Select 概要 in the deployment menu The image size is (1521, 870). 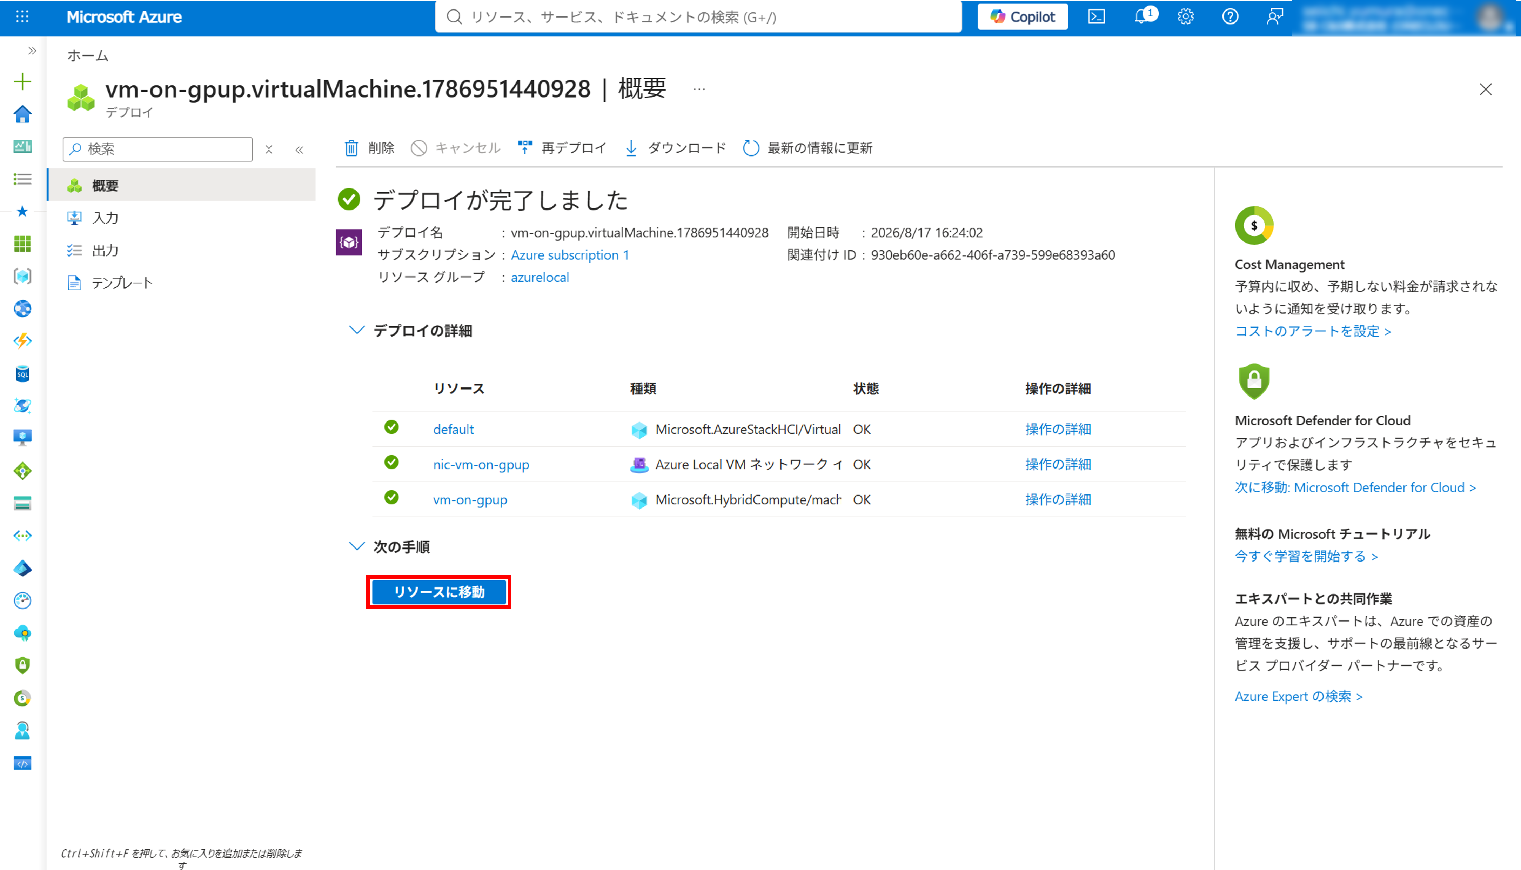[182, 185]
